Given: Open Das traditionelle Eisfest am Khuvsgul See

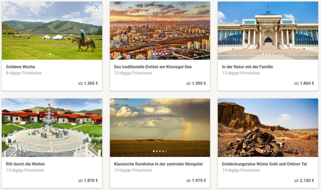Looking at the screenshot, I should coord(153,67).
